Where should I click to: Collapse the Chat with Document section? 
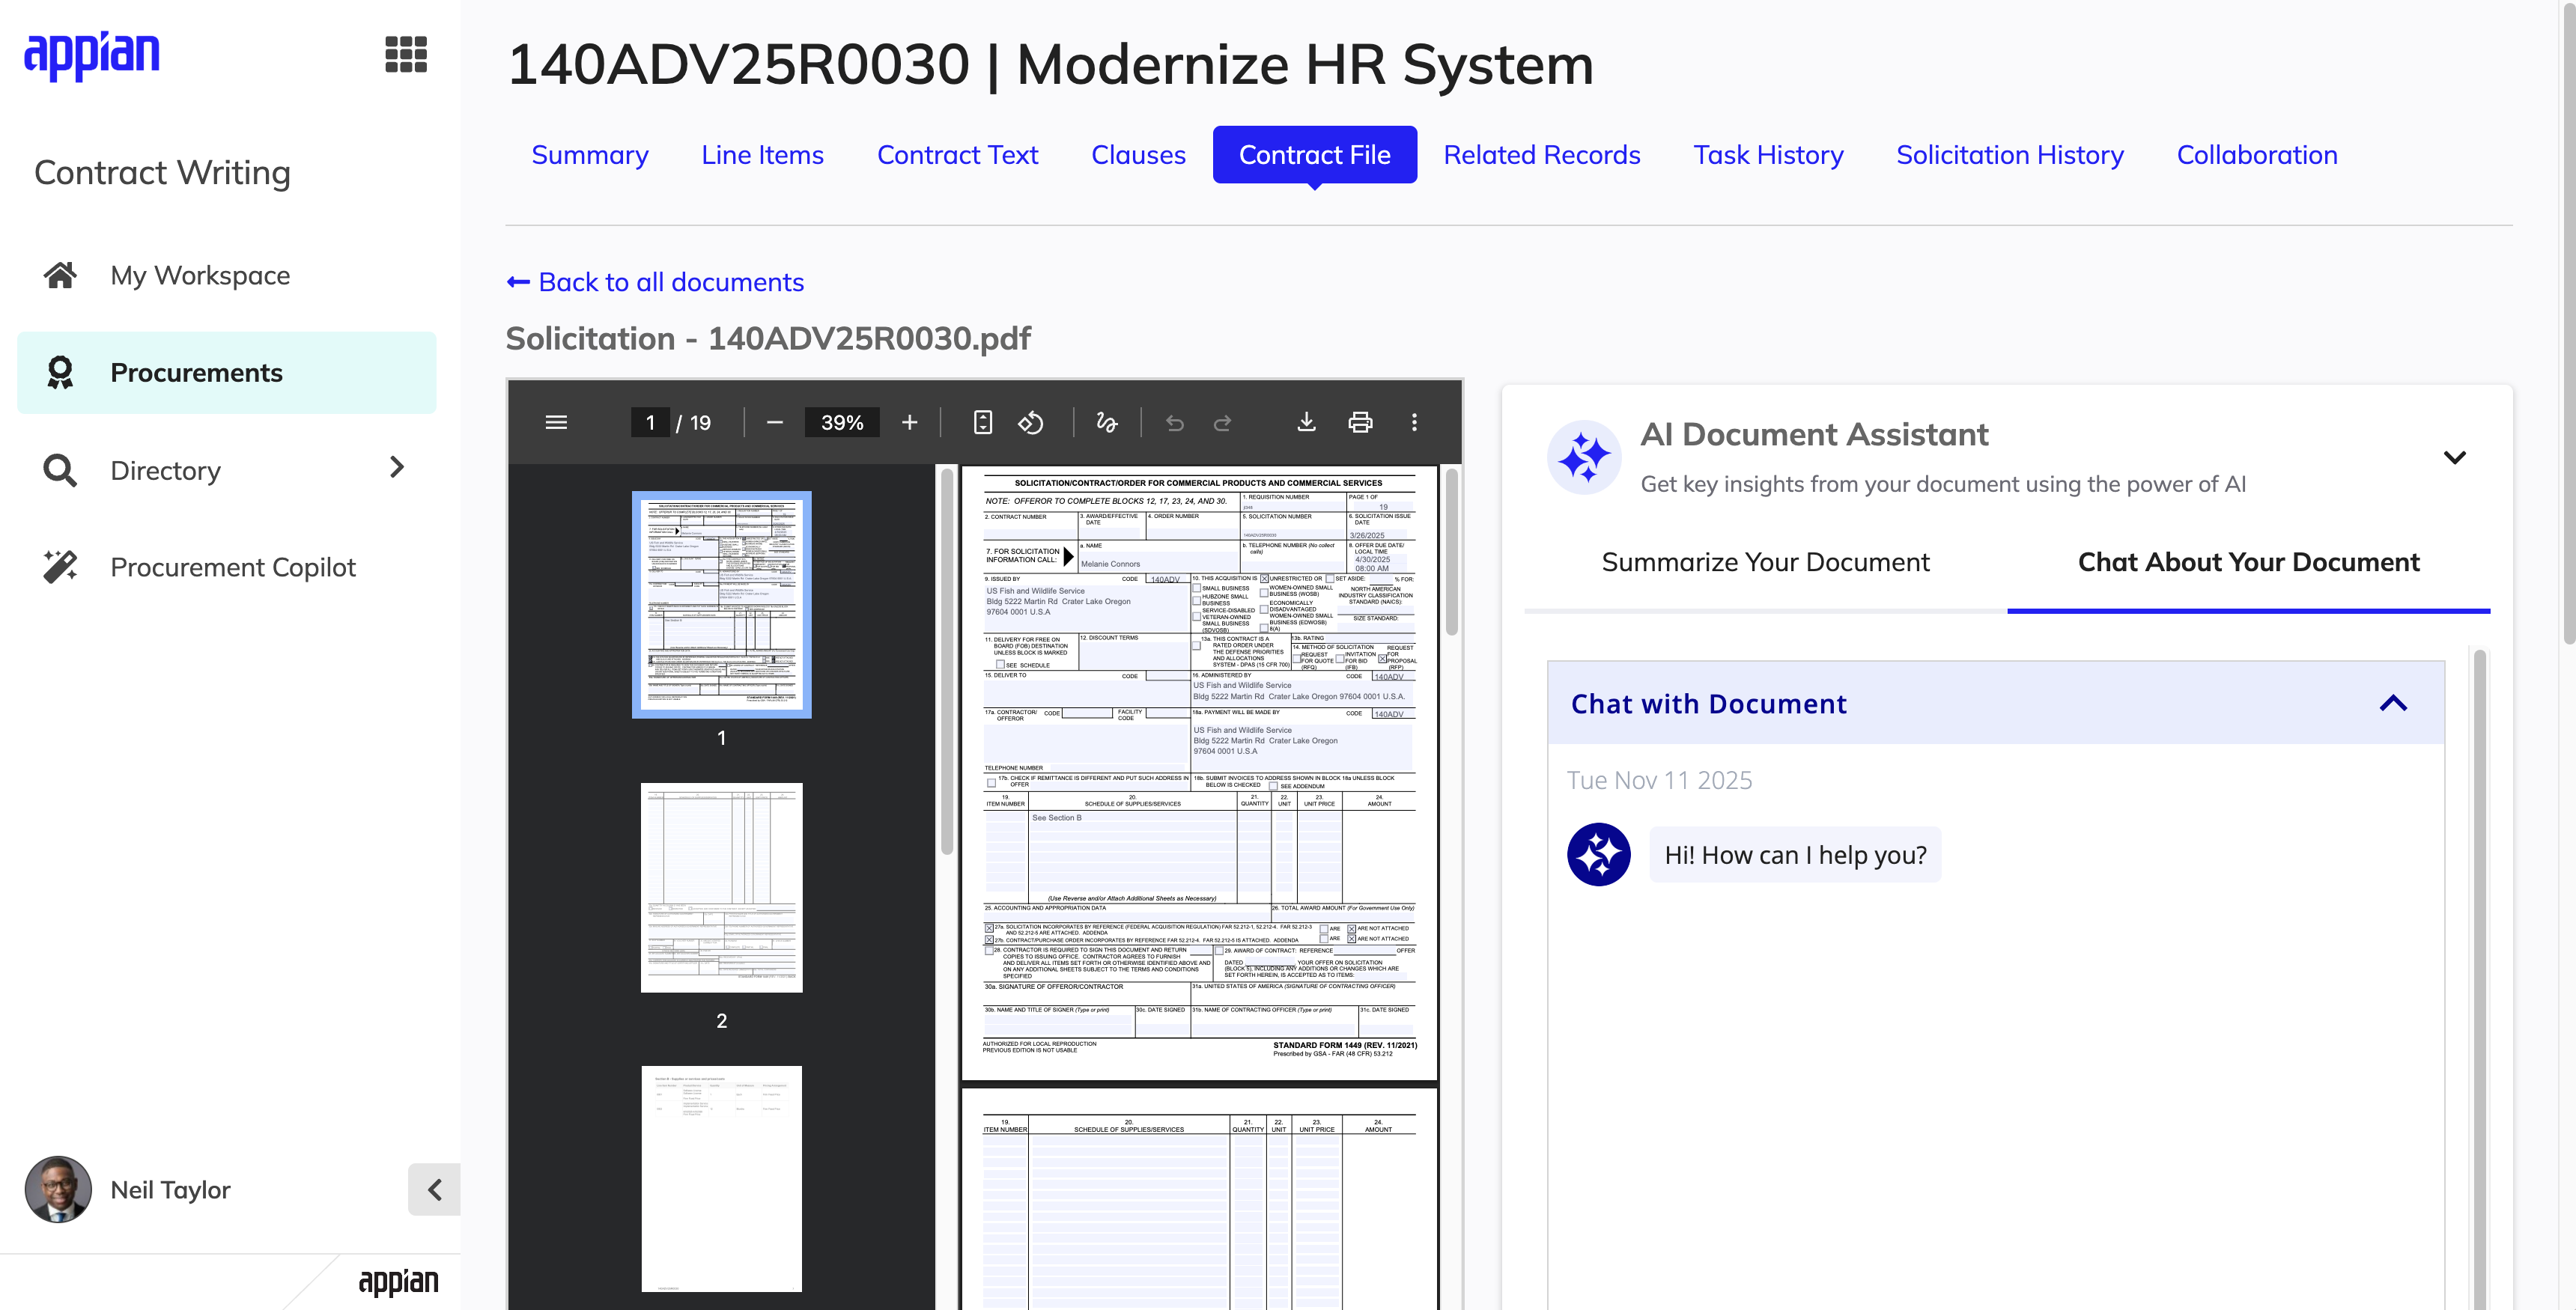[x=2393, y=703]
